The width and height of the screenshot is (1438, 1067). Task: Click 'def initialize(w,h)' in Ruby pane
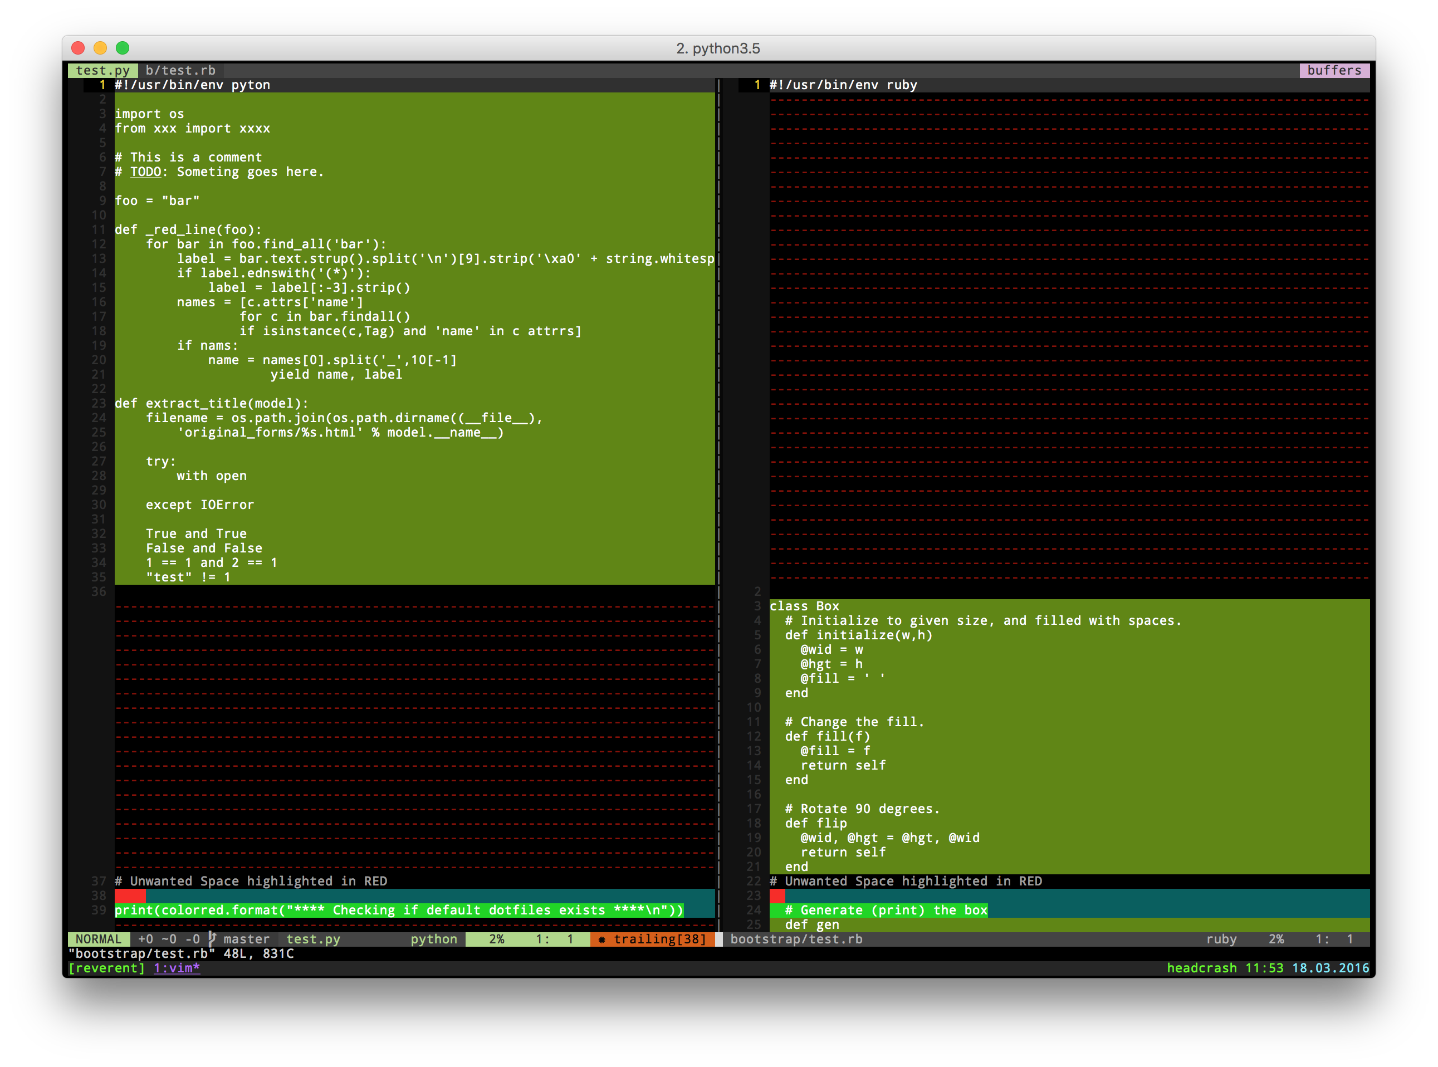[859, 635]
